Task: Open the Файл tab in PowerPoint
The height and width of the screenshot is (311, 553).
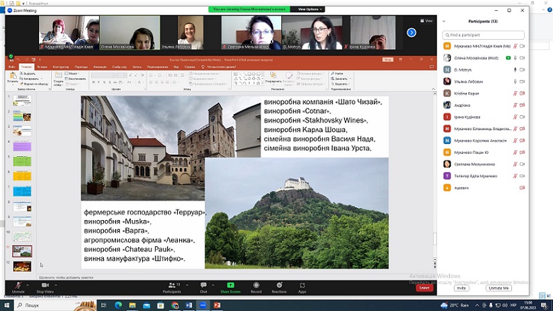Action: coord(11,67)
